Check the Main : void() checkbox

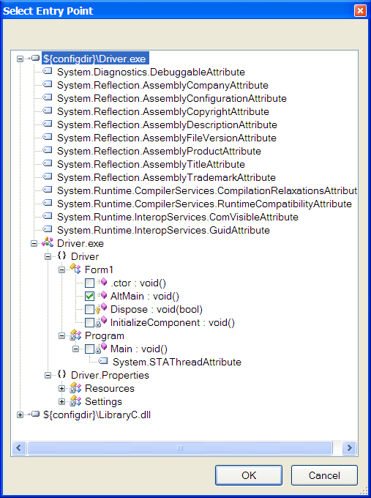(x=89, y=349)
